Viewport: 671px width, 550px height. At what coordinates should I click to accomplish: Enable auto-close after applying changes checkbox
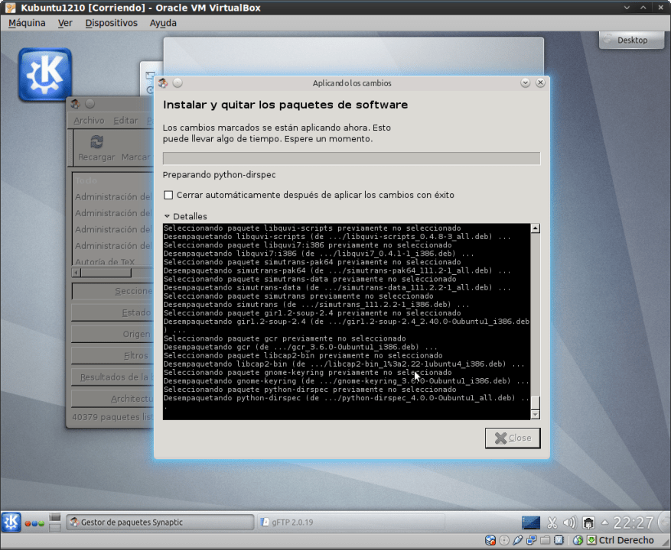[168, 195]
